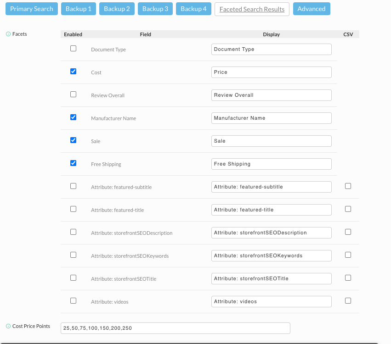Edit the Document Type display field
This screenshot has width=391, height=344.
point(271,49)
